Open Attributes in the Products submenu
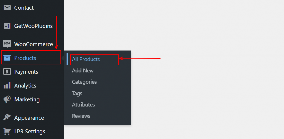 [x=83, y=105]
